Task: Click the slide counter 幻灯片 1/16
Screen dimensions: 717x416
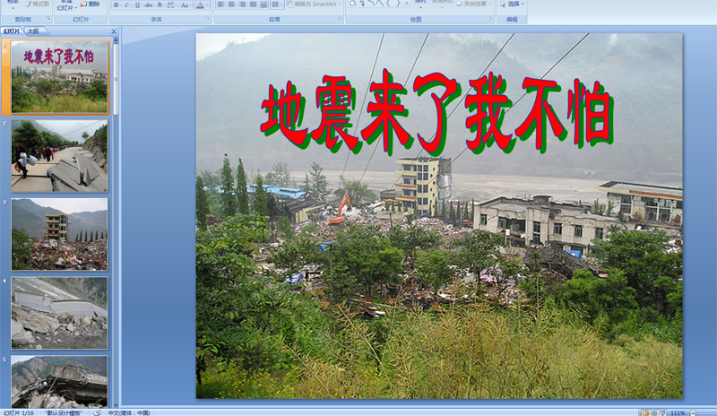Action: pyautogui.click(x=18, y=412)
